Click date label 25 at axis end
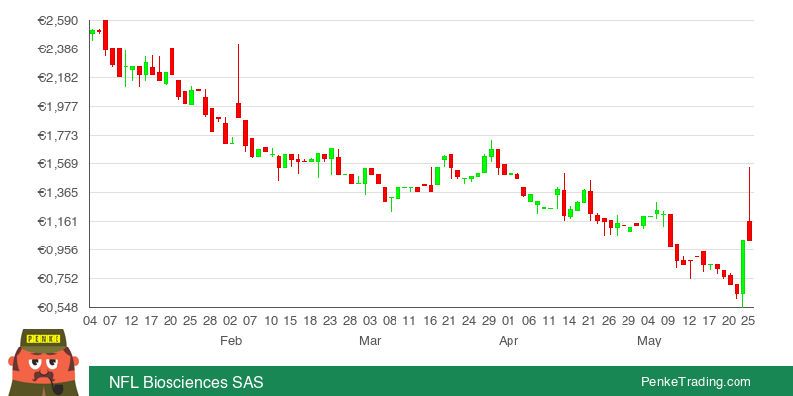 click(x=748, y=320)
